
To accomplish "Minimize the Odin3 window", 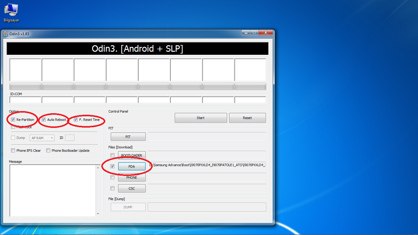I will 246,32.
